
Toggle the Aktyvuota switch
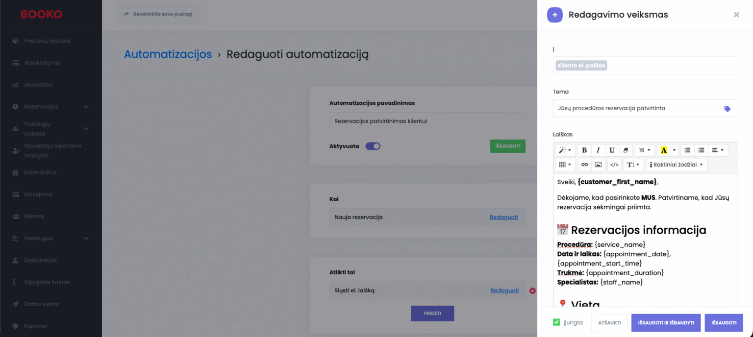click(x=373, y=146)
